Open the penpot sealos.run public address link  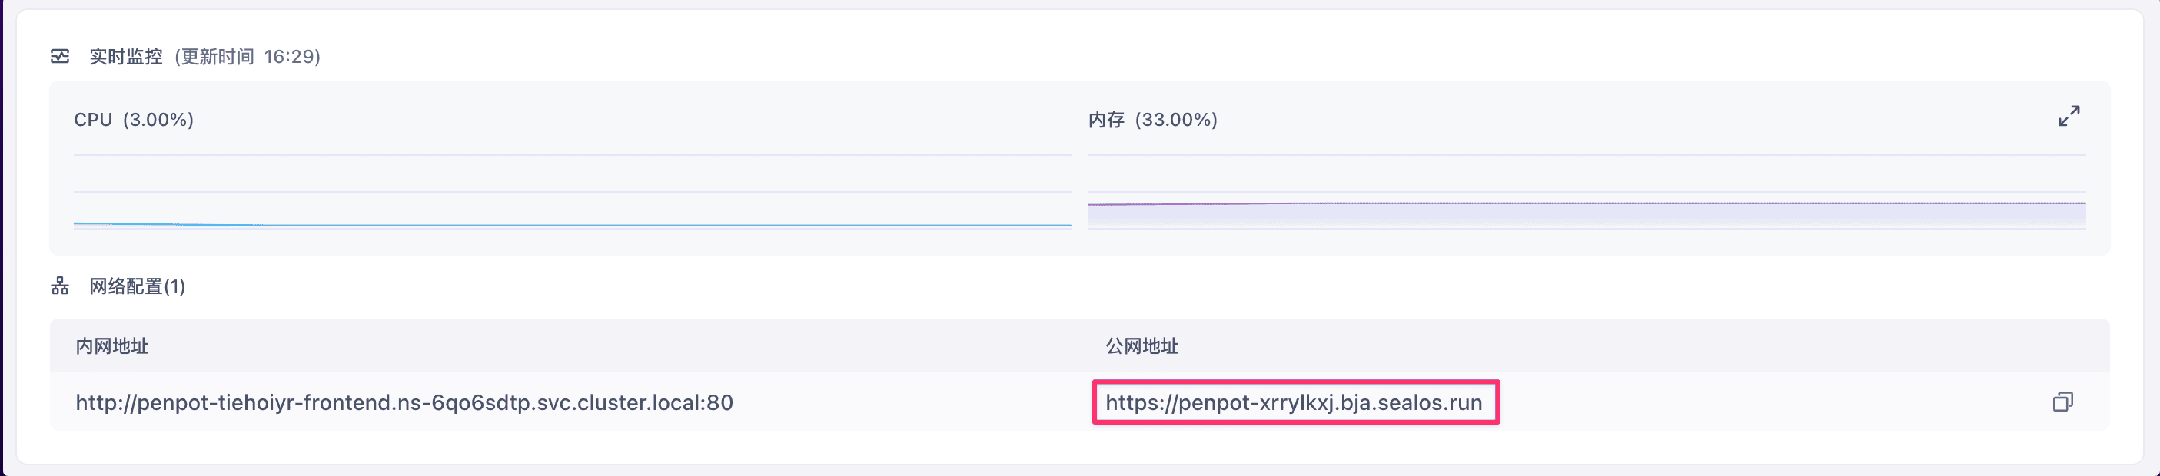pos(1293,402)
